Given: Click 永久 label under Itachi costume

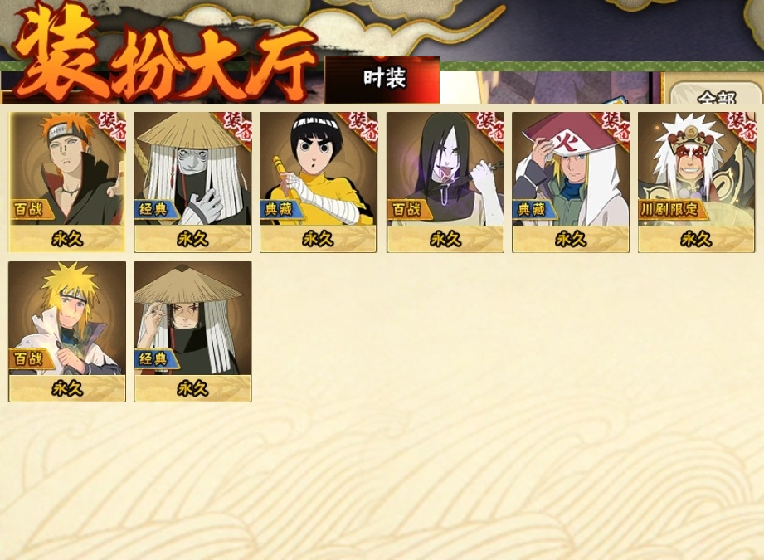Looking at the screenshot, I should click(x=193, y=388).
